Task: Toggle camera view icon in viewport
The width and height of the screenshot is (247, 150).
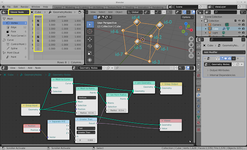Action: [191, 50]
